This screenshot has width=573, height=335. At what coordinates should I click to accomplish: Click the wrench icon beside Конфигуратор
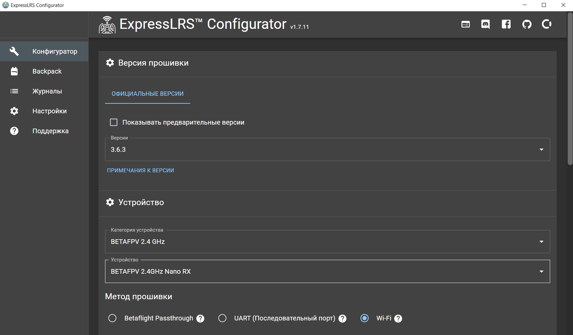click(x=14, y=51)
